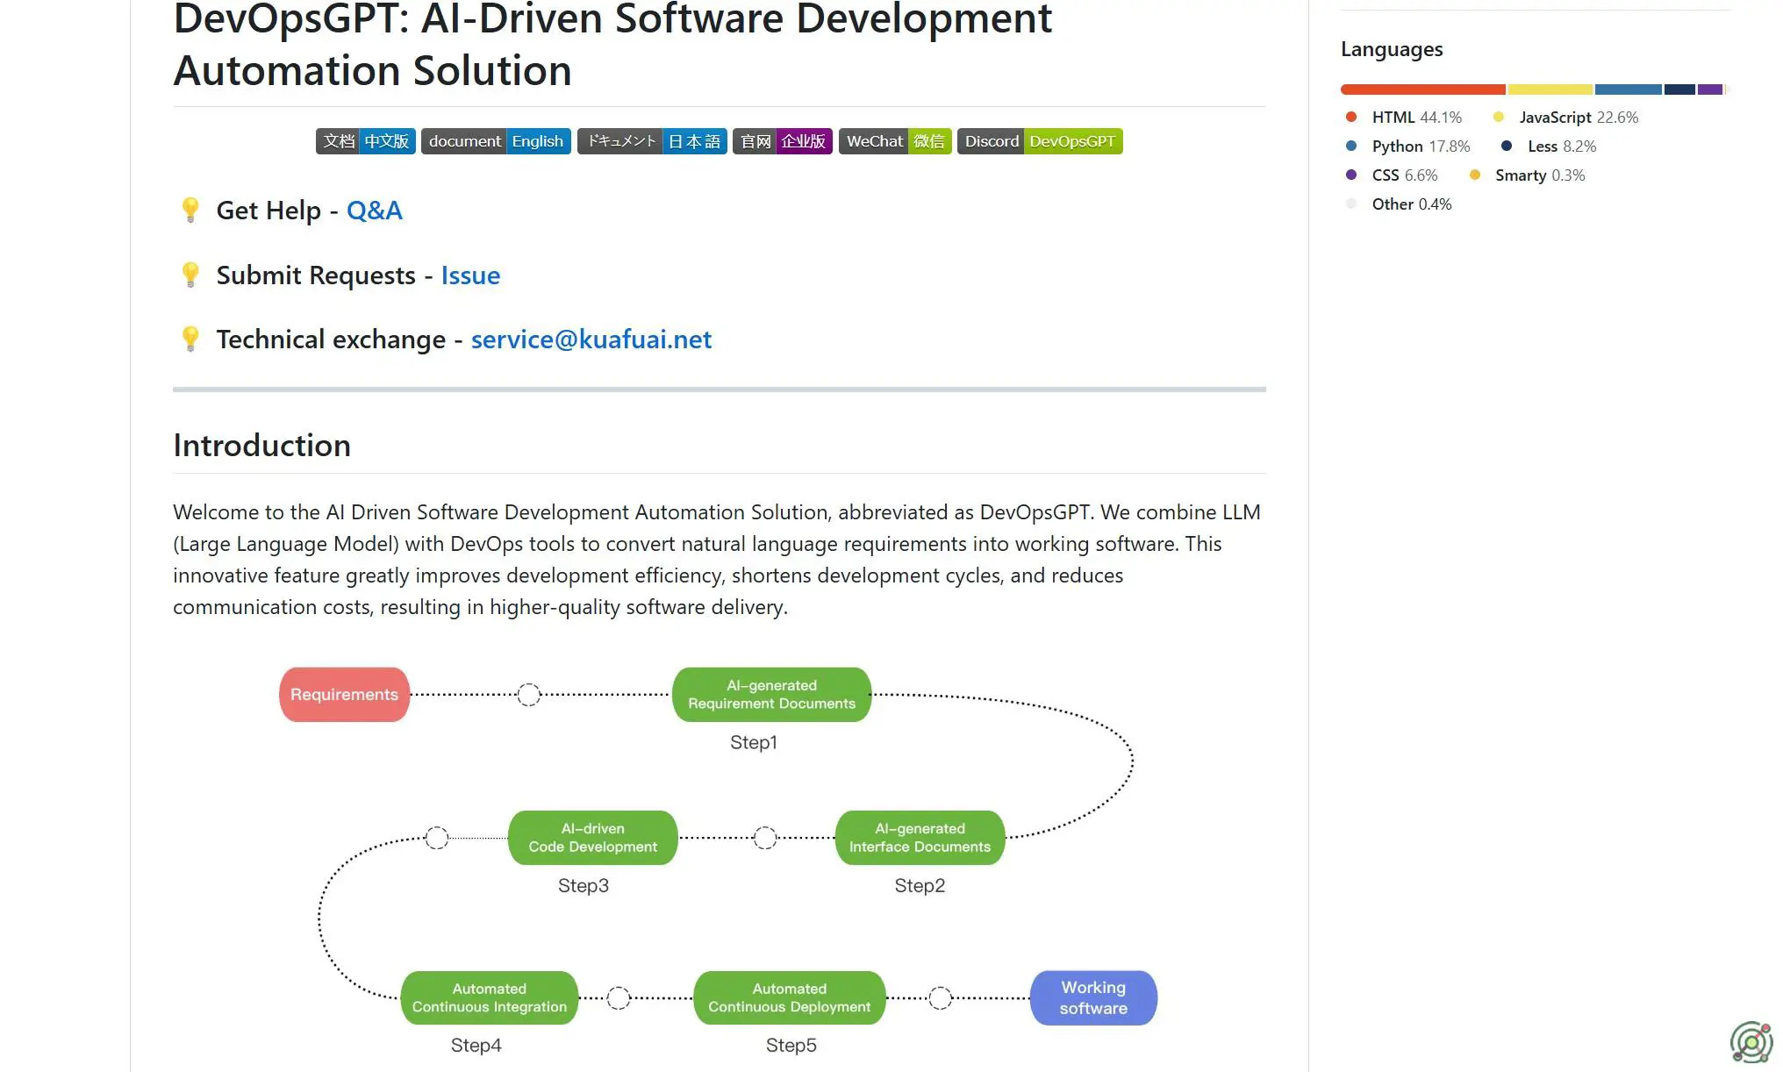Screen dimensions: 1783x1072
Task: Open the document English badge
Action: (496, 141)
